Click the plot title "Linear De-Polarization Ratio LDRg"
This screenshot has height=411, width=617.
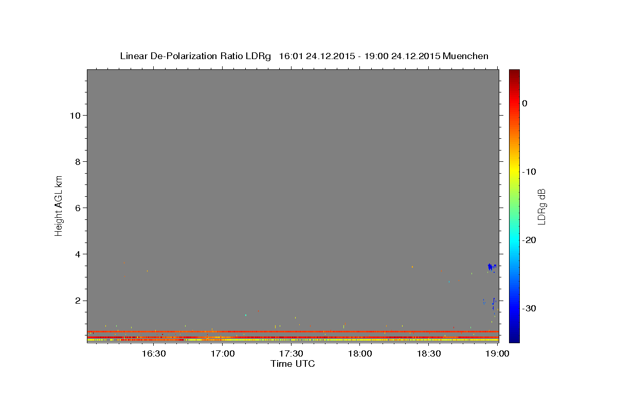click(195, 56)
